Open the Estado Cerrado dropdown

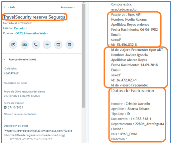coord(21,28)
